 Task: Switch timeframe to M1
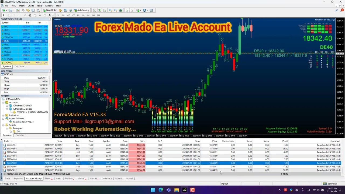[x=58, y=15]
